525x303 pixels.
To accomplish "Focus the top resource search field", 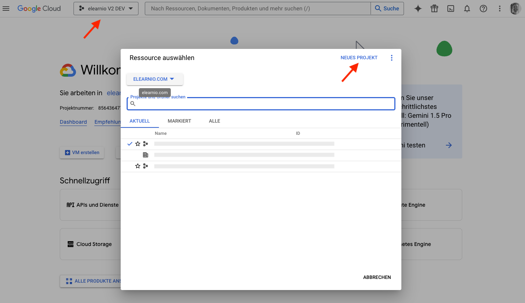I will pos(258,9).
